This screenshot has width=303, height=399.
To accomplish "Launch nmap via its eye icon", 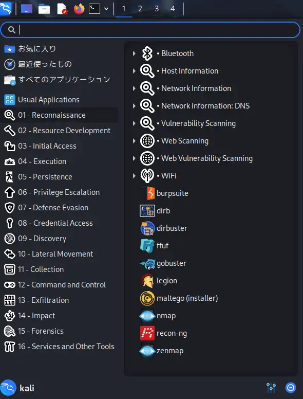I will point(147,316).
